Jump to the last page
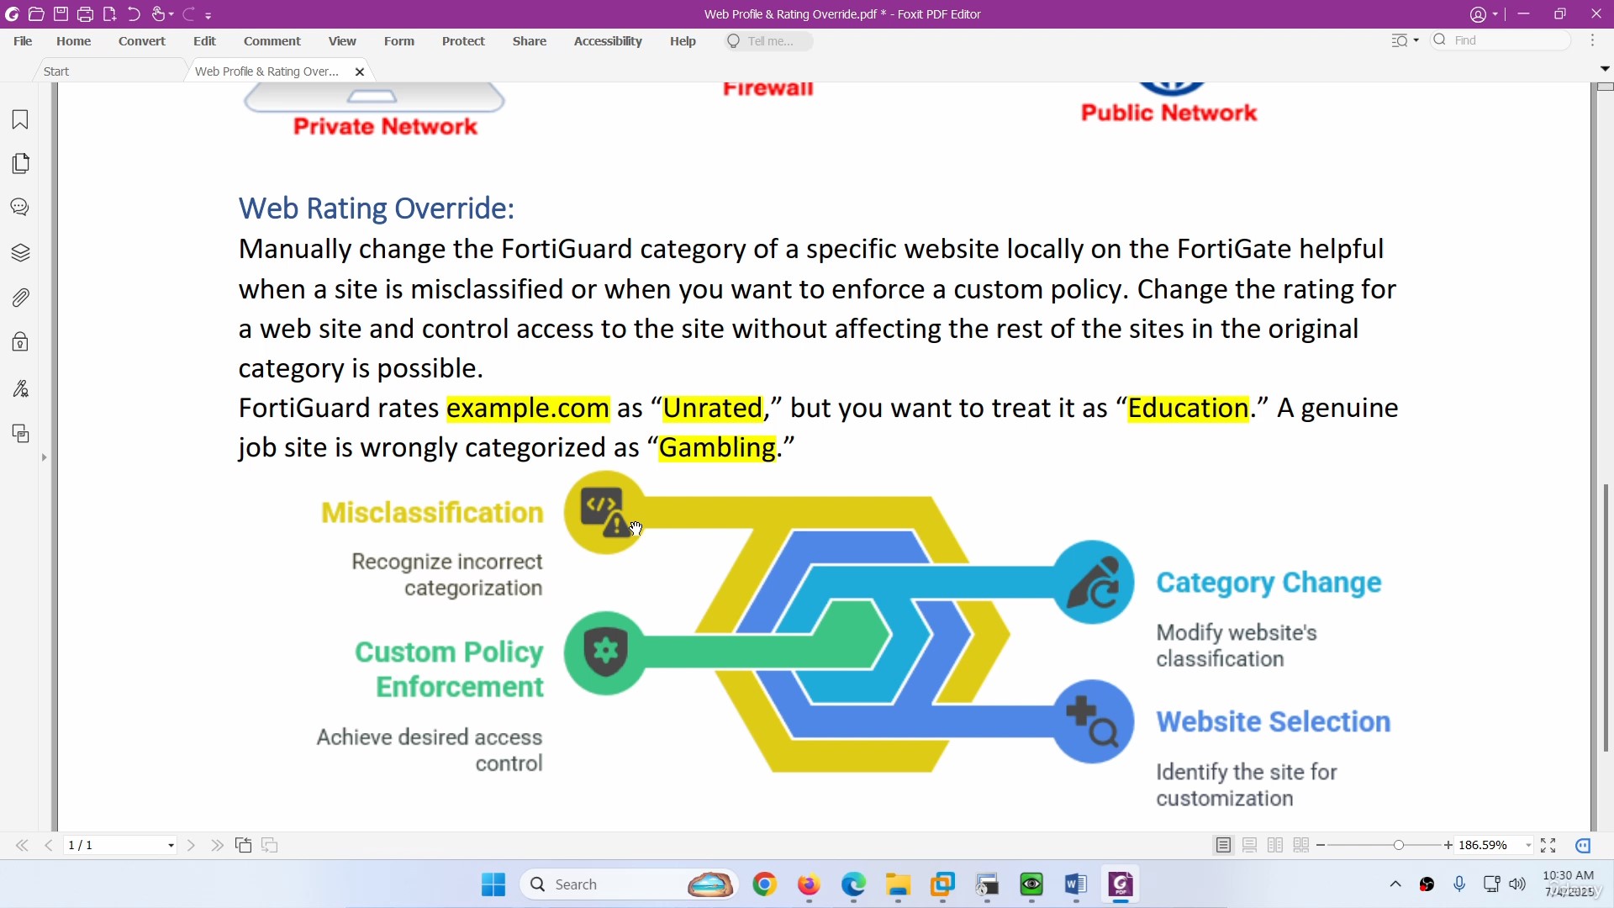1614x908 pixels. click(x=217, y=845)
